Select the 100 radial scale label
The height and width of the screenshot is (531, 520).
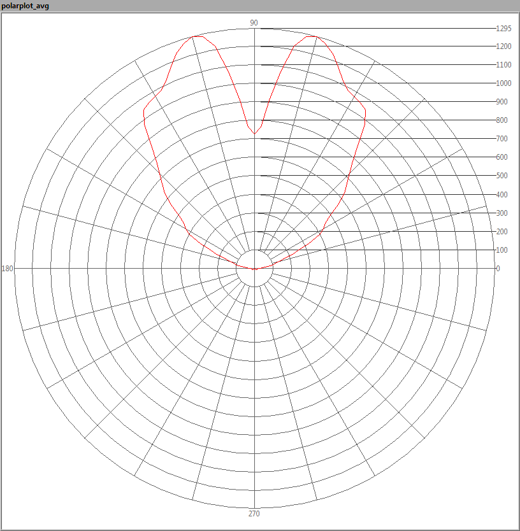coord(502,250)
